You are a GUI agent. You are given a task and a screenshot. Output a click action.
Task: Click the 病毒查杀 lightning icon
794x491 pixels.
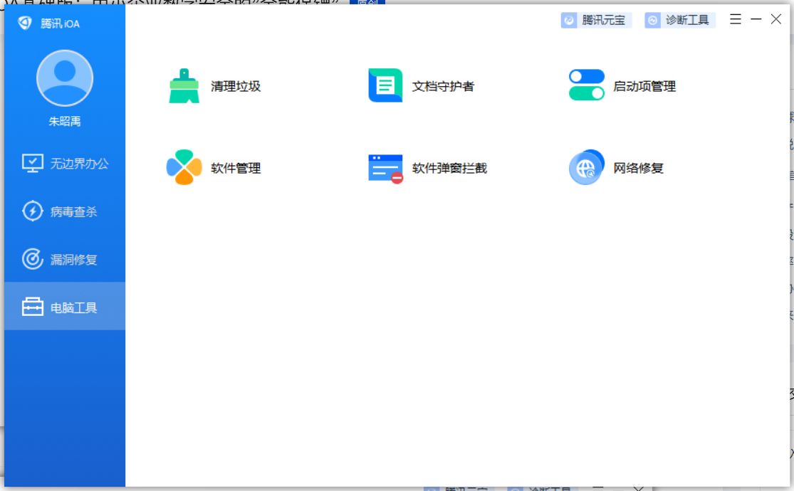33,211
